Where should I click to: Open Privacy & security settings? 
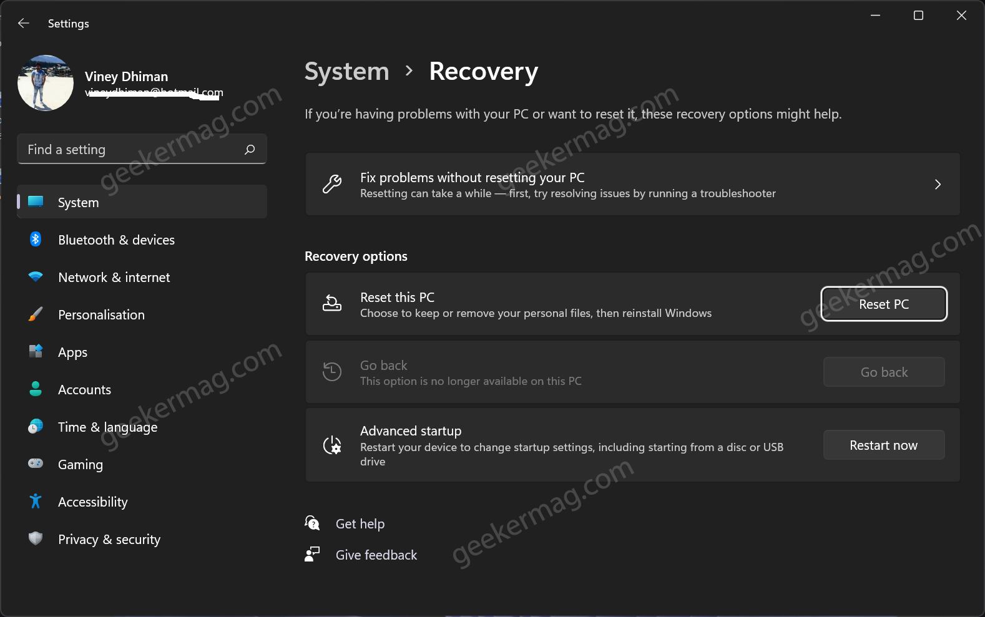[x=142, y=539]
